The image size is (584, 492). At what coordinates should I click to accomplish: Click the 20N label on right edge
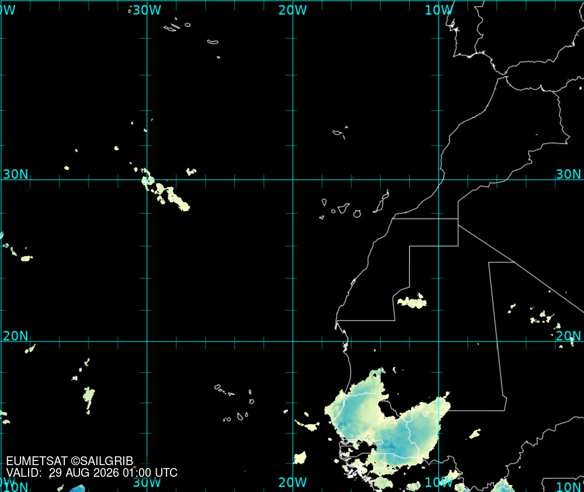pyautogui.click(x=568, y=336)
